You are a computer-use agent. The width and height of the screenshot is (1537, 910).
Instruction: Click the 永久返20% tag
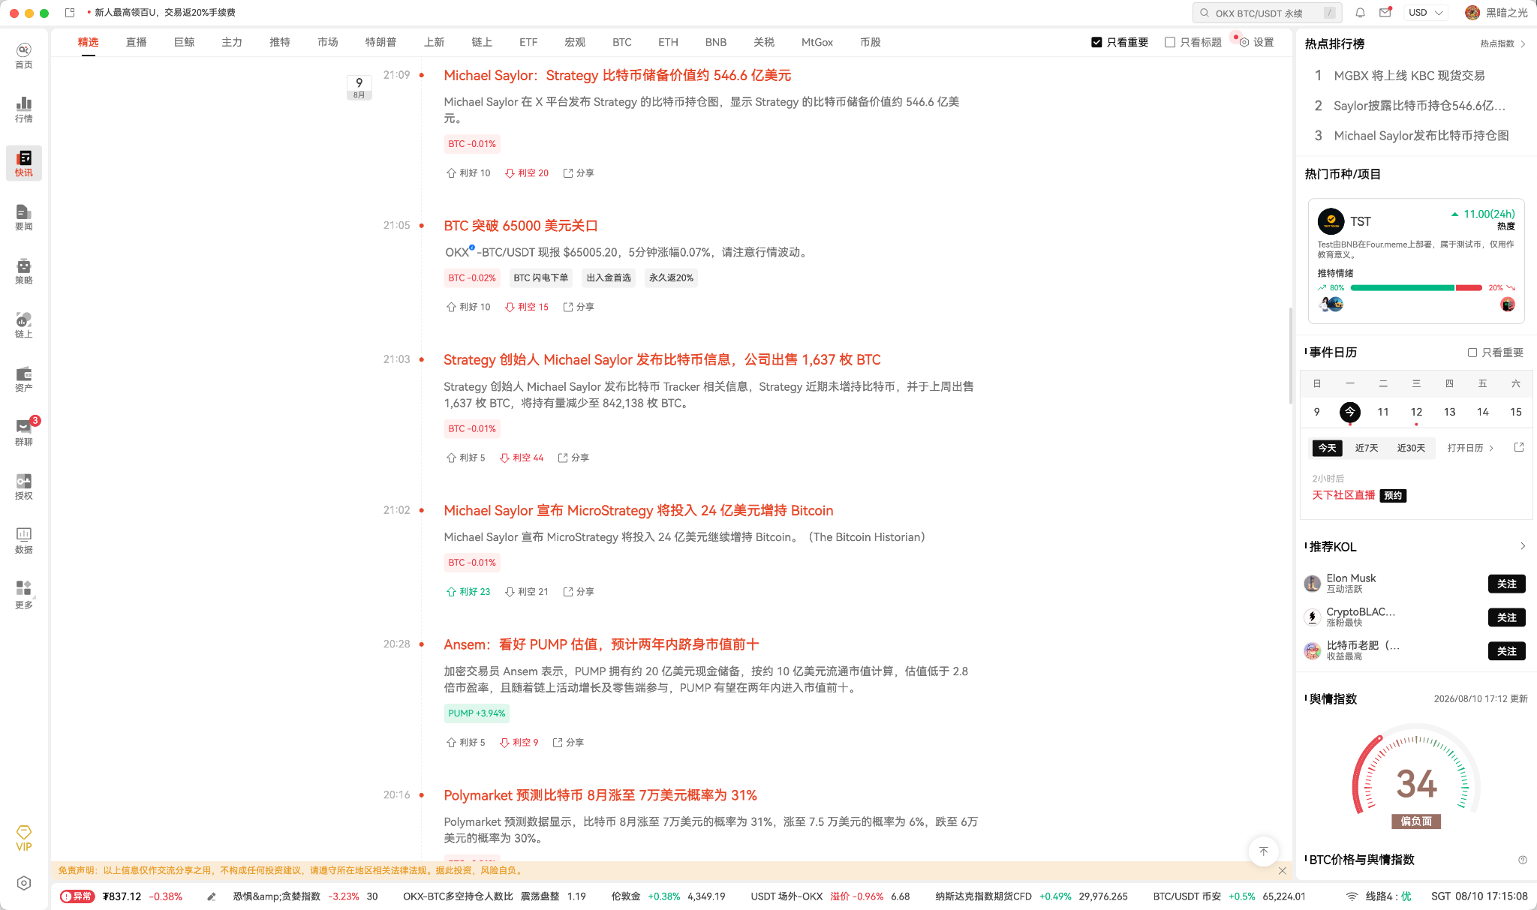pyautogui.click(x=671, y=278)
